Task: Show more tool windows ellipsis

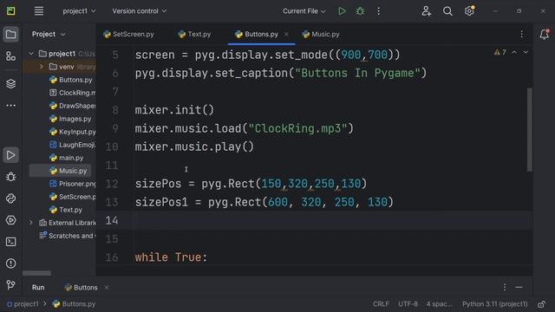Action: tap(10, 106)
